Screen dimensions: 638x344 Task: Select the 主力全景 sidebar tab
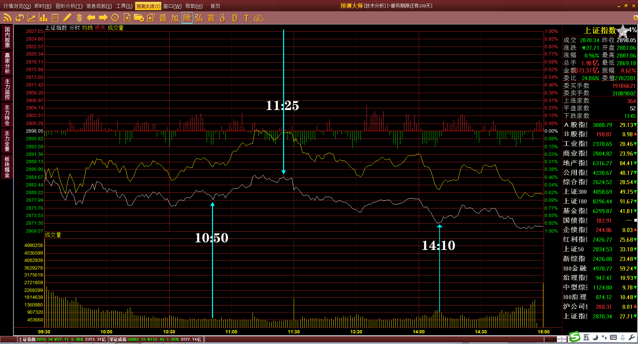click(7, 141)
